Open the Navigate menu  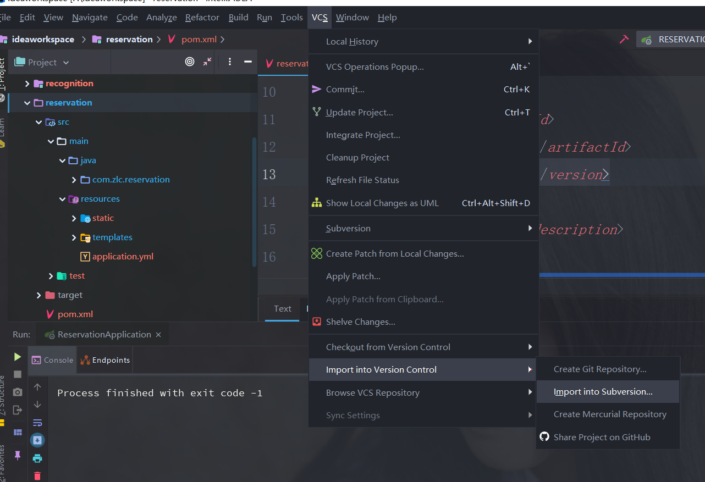(90, 18)
